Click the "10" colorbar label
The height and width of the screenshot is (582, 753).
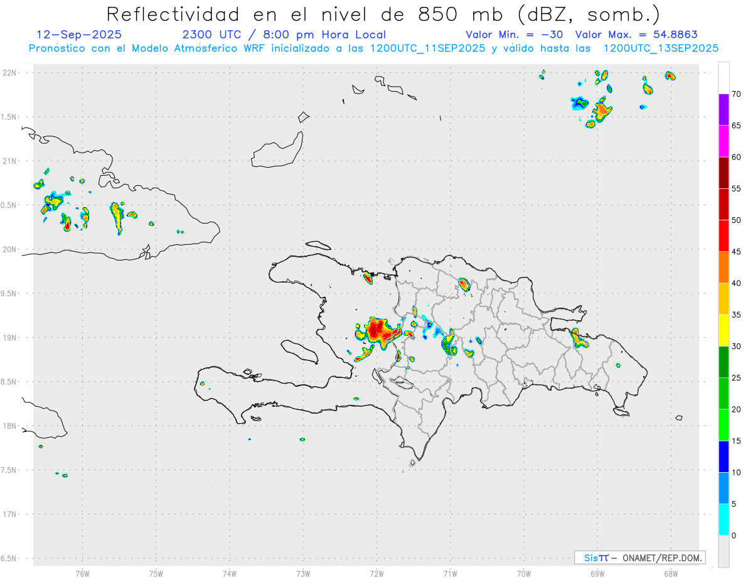(x=737, y=472)
